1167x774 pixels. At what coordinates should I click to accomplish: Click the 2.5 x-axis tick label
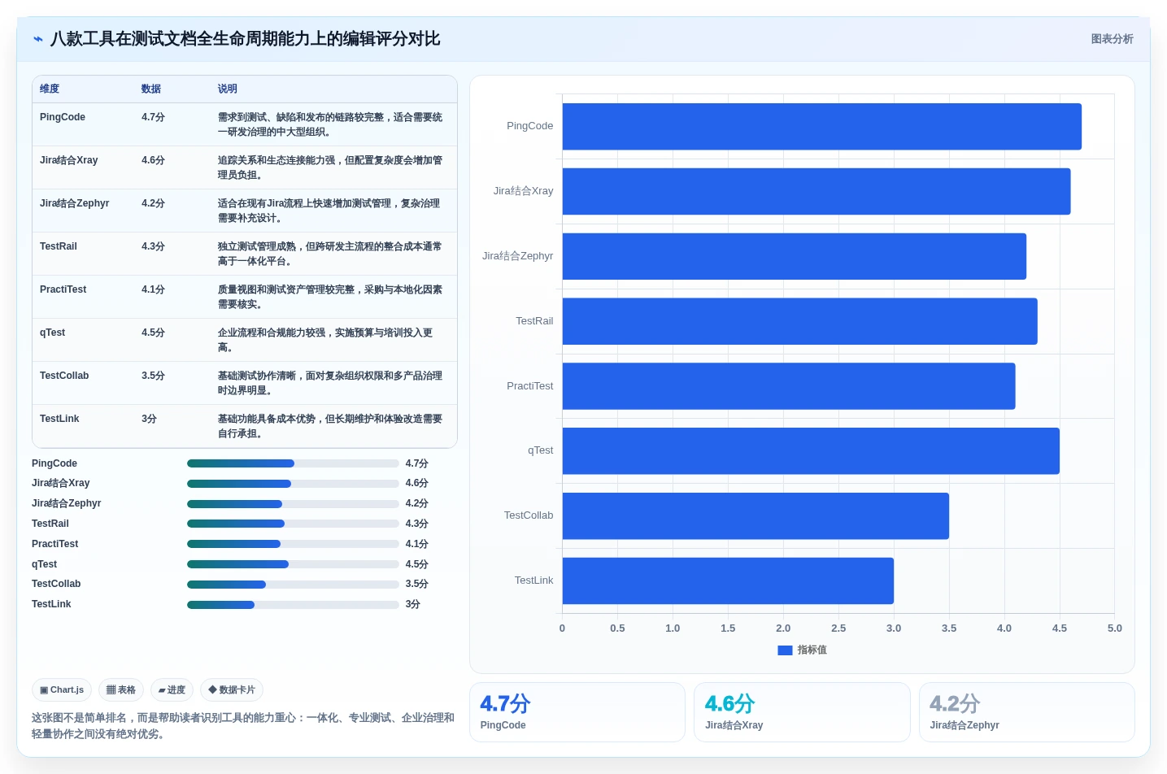pos(838,628)
